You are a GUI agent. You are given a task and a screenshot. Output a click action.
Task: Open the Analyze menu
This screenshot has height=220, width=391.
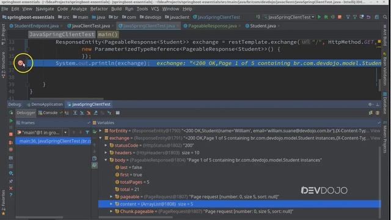[79, 9]
